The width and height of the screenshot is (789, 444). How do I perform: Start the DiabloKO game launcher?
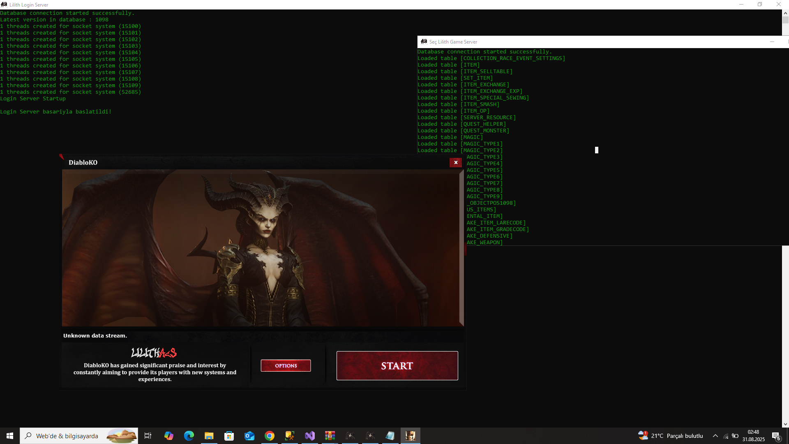tap(397, 365)
